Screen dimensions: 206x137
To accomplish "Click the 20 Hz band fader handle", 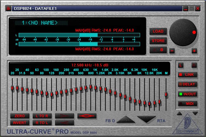I will coord(12,88).
